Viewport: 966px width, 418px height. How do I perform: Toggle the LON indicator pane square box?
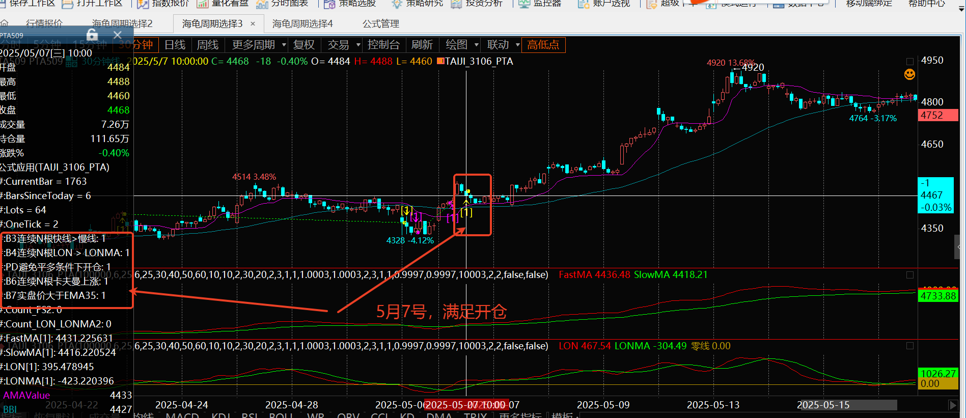[x=910, y=346]
